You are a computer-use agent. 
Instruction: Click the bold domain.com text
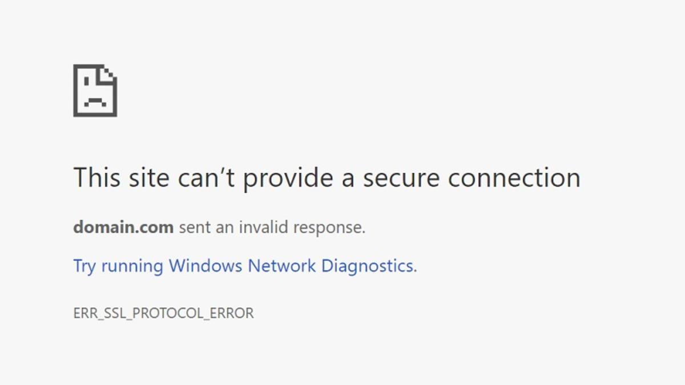point(123,227)
